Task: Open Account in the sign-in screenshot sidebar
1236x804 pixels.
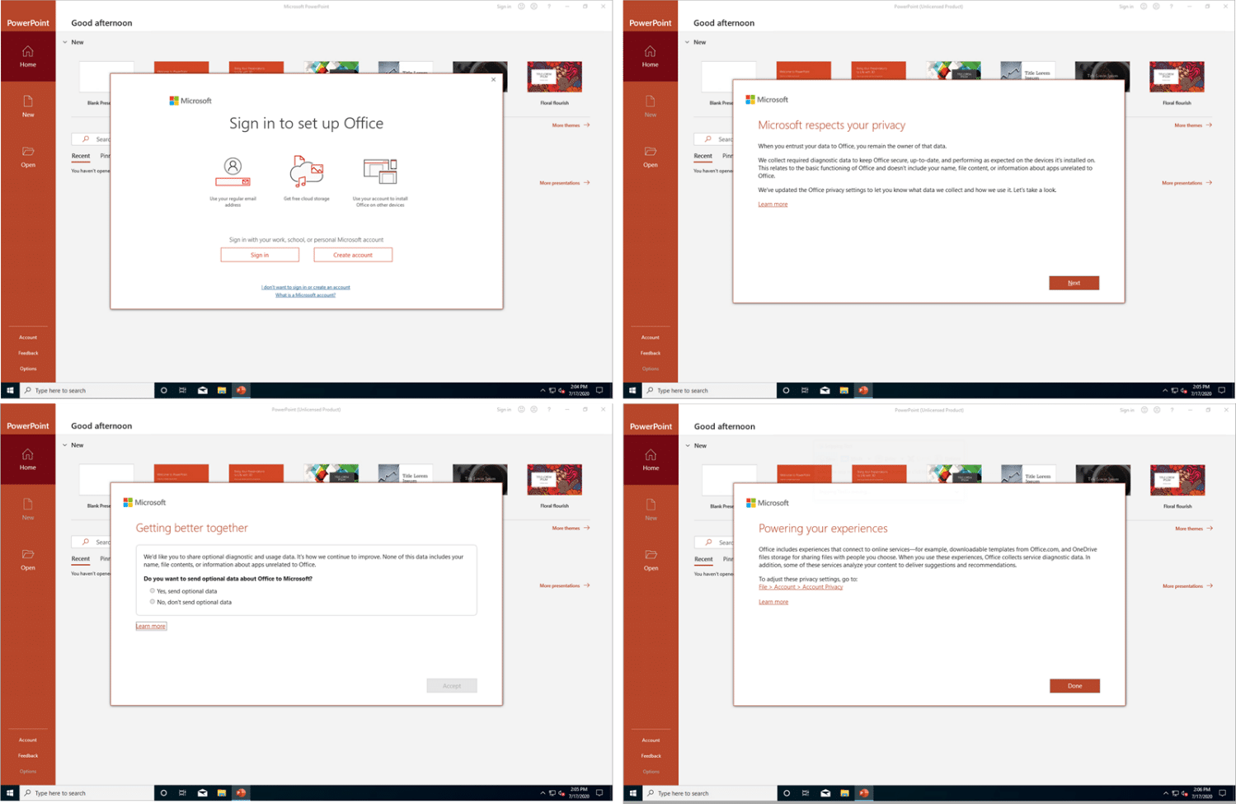Action: coord(28,337)
